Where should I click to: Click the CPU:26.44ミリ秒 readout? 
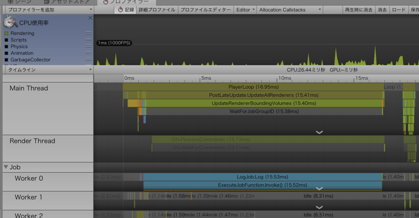[x=306, y=70]
